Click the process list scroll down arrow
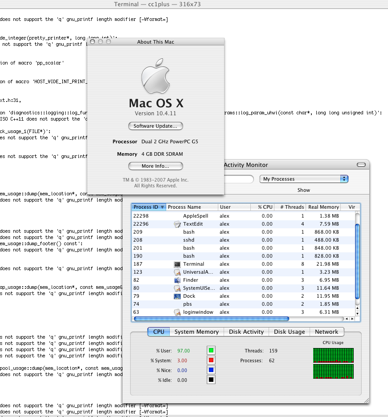This screenshot has height=417, width=388. tap(357, 314)
